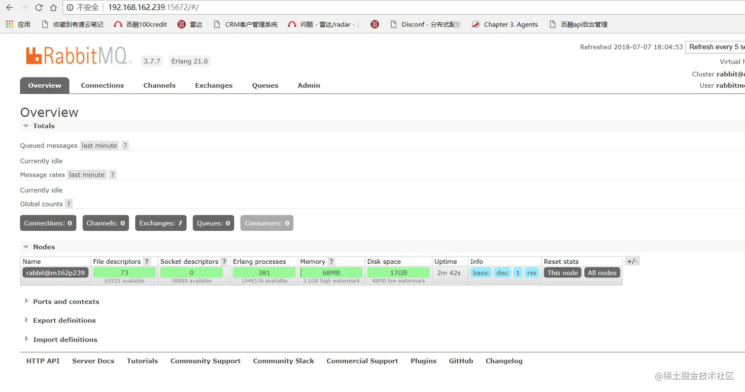The image size is (745, 392).
Task: Reset stats for This node
Action: click(x=563, y=273)
